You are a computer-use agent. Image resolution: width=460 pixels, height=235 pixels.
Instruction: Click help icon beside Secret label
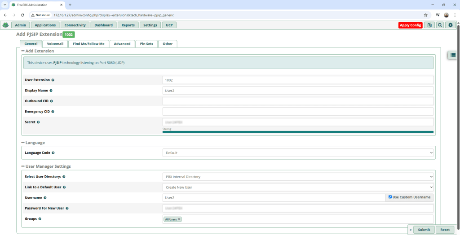(x=38, y=122)
